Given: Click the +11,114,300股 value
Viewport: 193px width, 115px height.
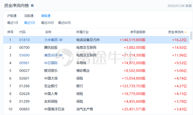Looking at the screenshot, I should [134, 55].
